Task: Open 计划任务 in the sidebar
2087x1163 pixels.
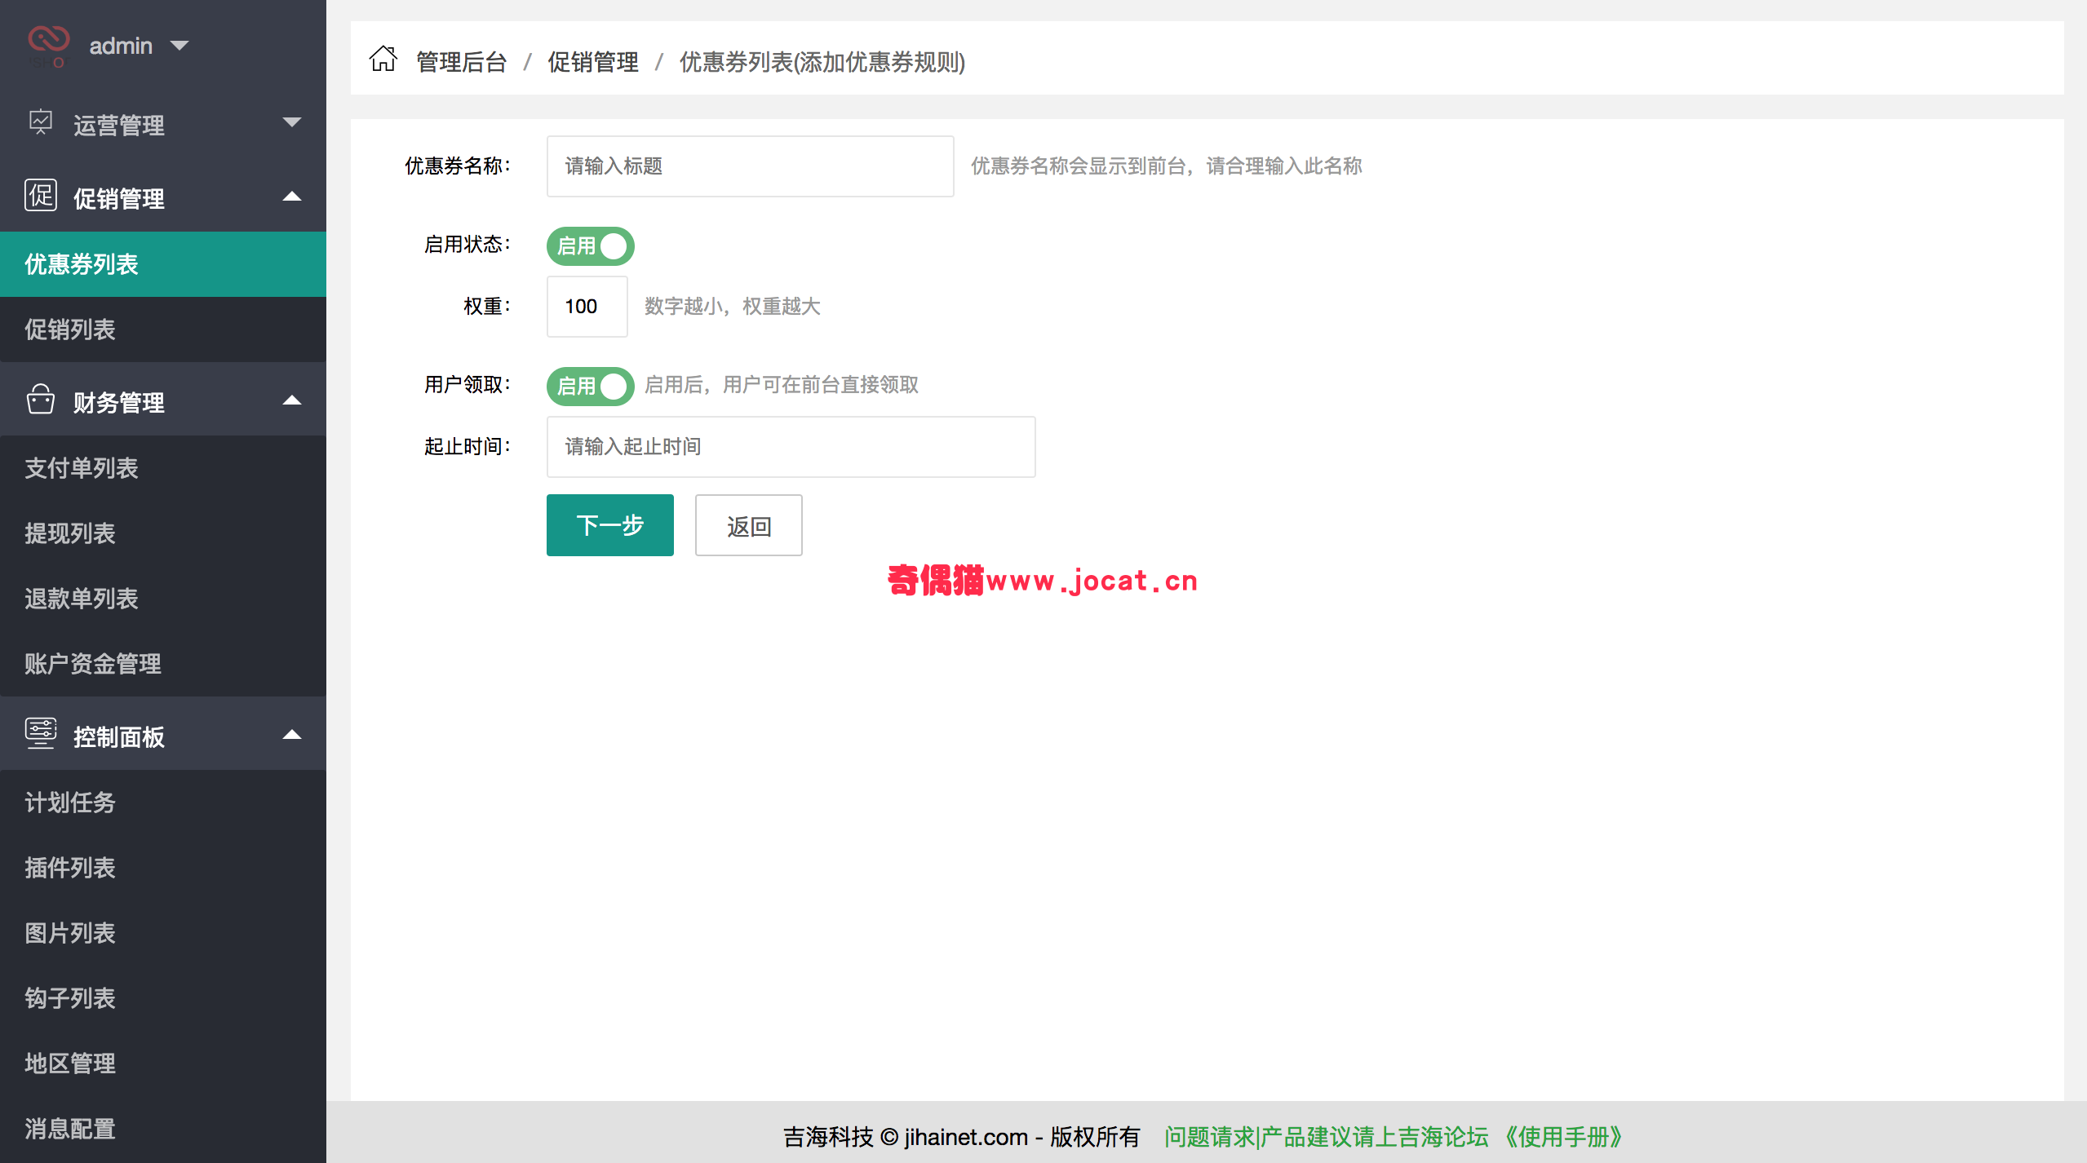Action: [x=163, y=803]
